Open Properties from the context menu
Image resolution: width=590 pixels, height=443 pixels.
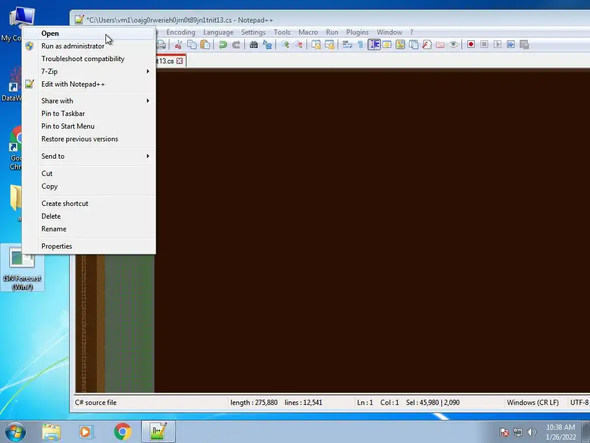(89, 246)
